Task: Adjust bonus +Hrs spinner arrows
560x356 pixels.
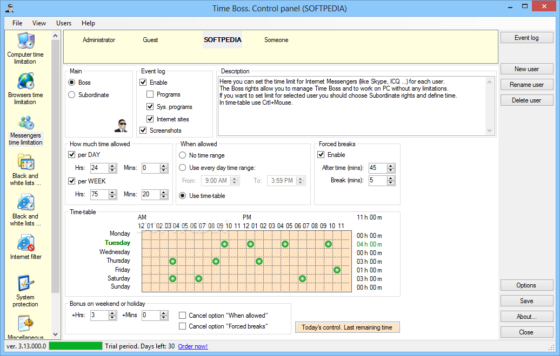Action: (112, 316)
